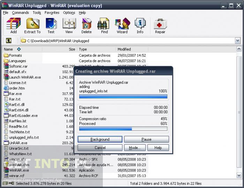Click the default.sfx file icon
Screen dimensions: 244x188
coord(6,72)
